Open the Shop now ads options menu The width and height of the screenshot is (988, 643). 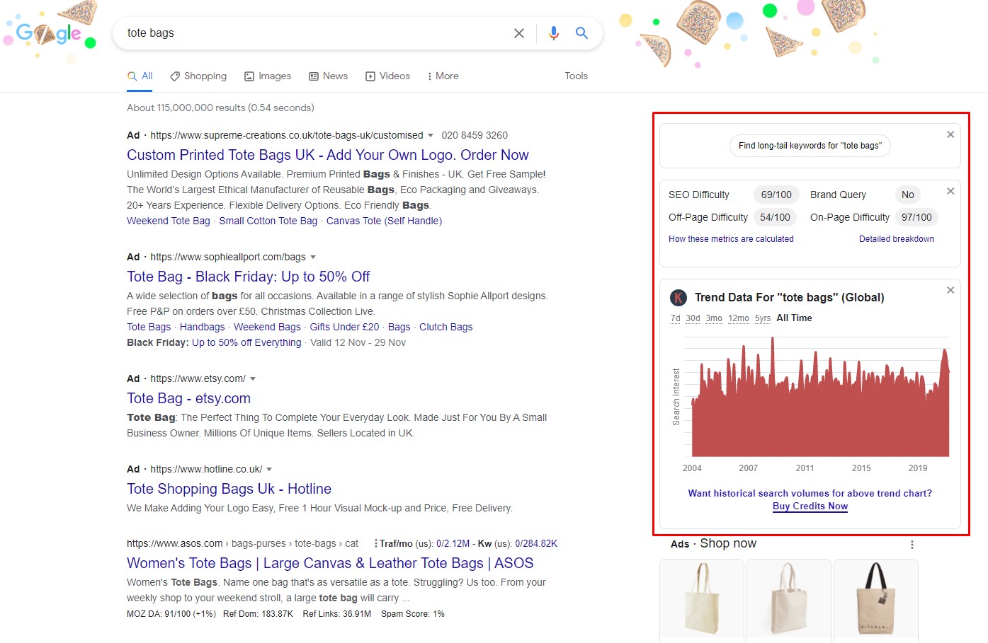pos(912,545)
